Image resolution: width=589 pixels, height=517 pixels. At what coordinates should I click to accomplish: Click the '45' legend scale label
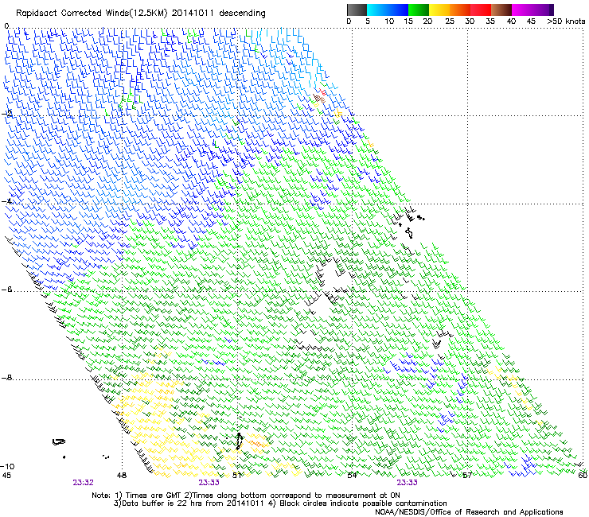point(531,21)
